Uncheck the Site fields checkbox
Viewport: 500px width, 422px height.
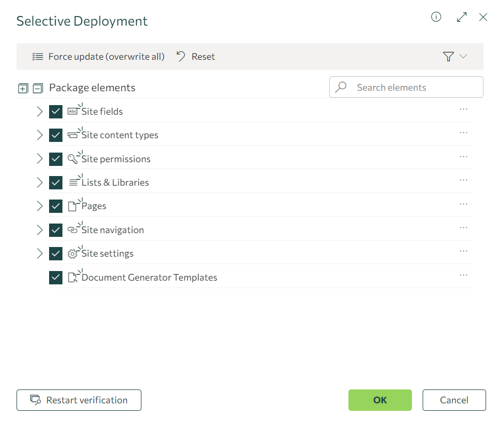pyautogui.click(x=56, y=112)
